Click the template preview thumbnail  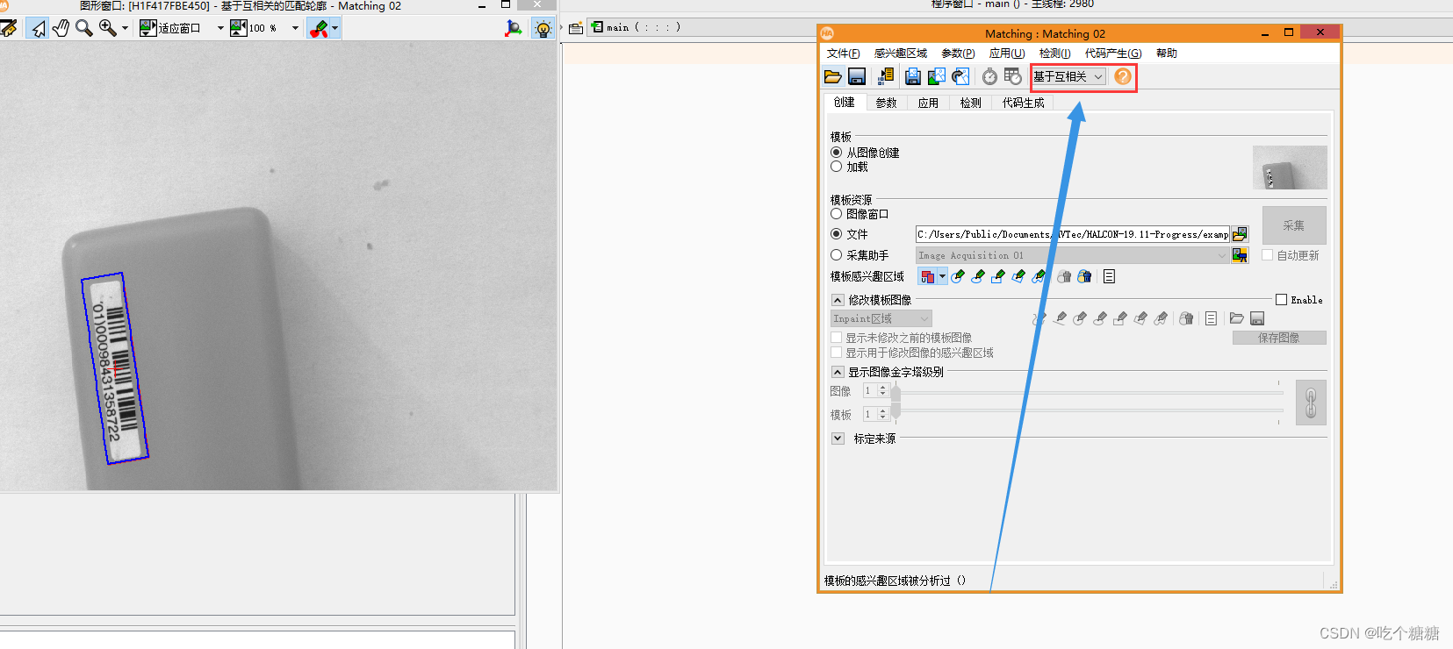tap(1289, 167)
